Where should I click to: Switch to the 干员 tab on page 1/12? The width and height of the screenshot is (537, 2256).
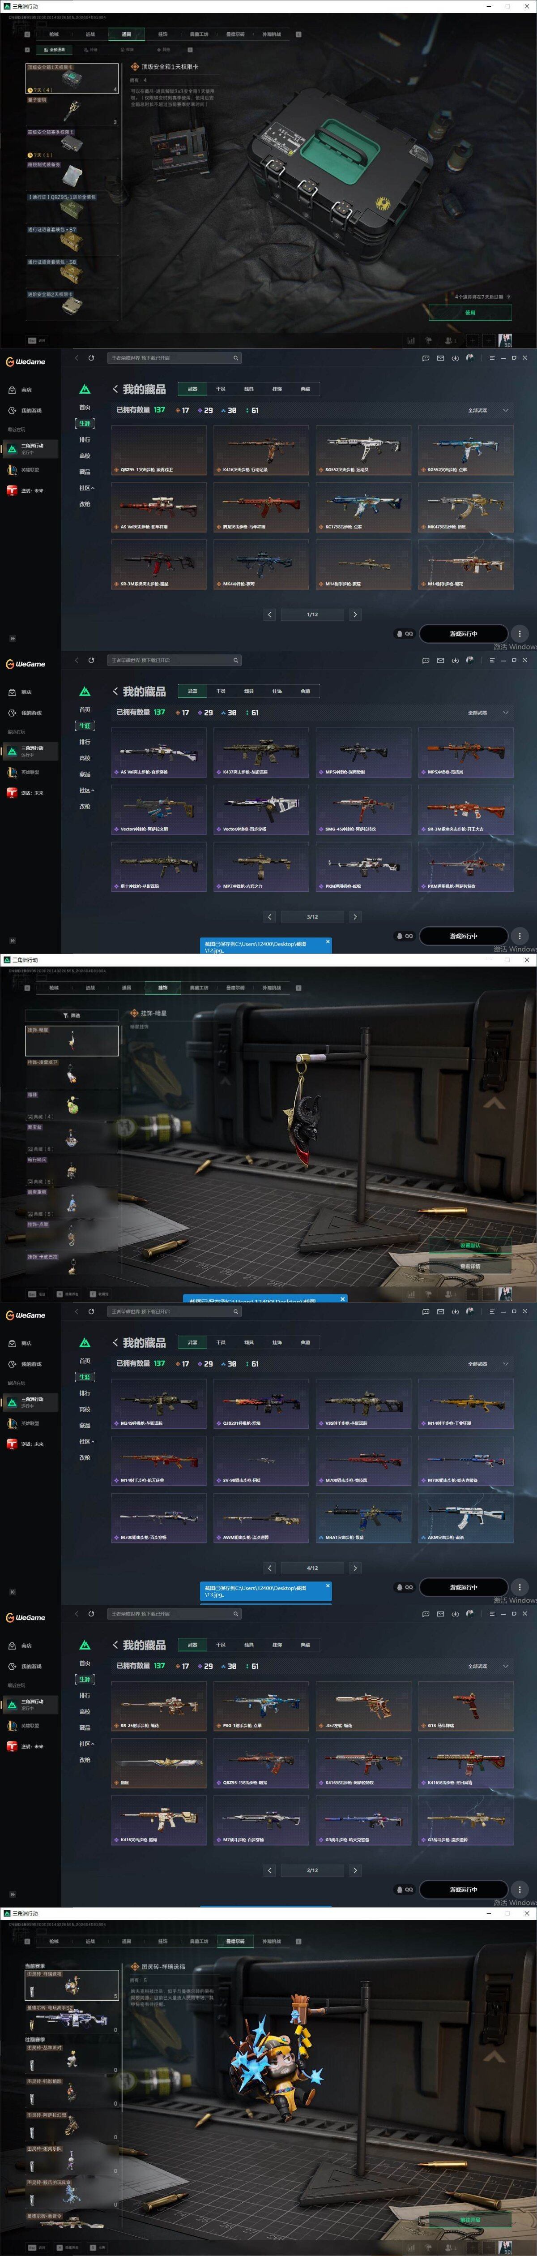[x=221, y=389]
